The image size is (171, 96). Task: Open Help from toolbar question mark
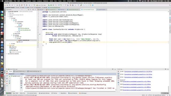(78, 5)
